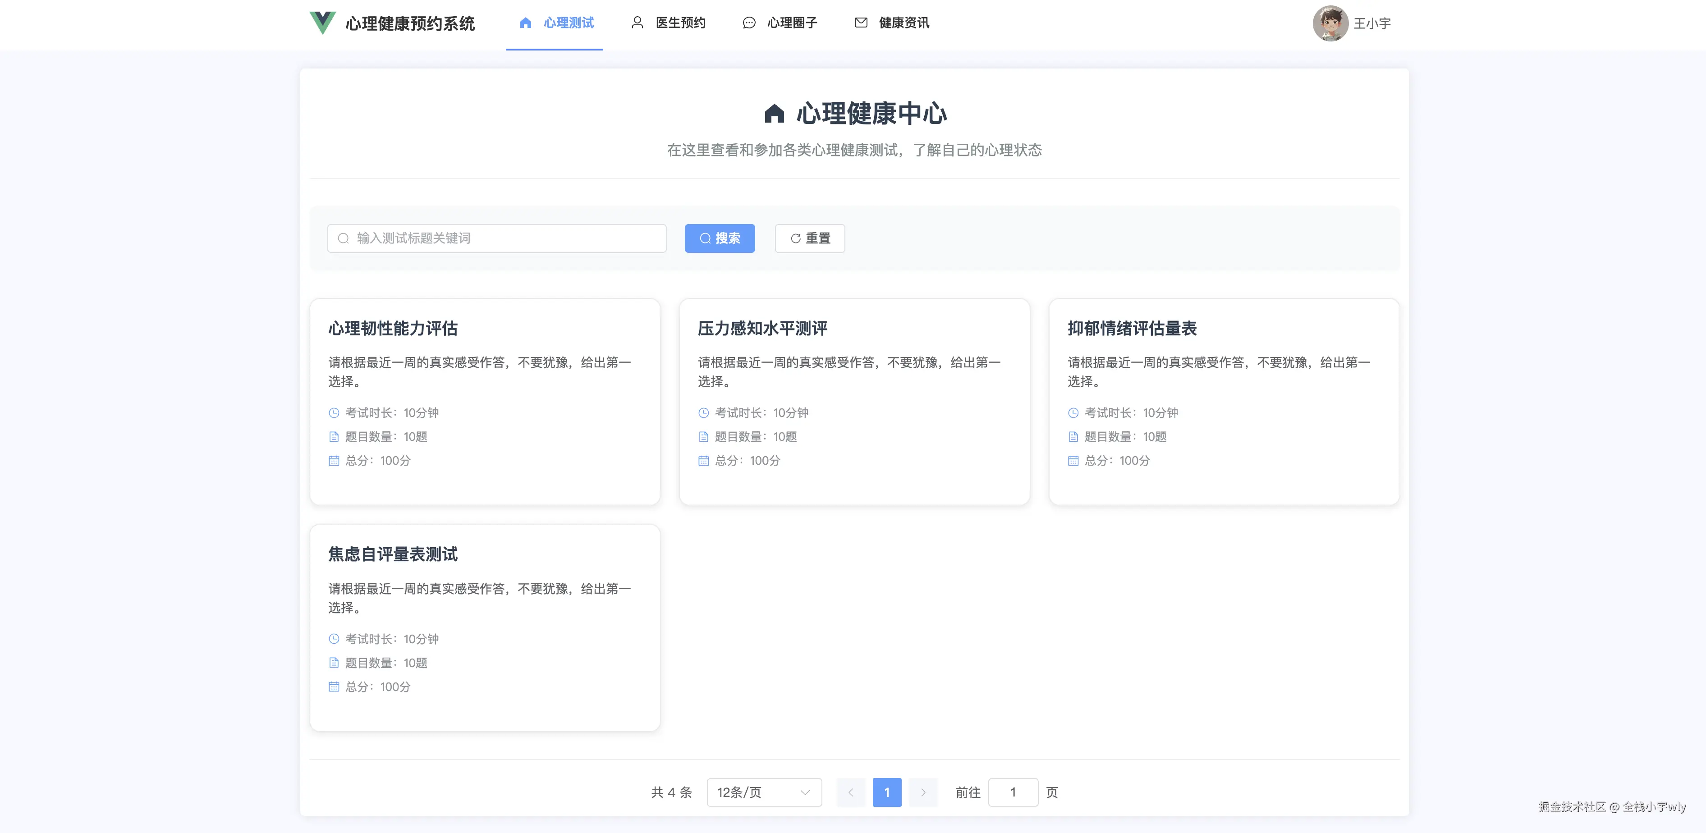Click the person icon beside 医生预约
Viewport: 1706px width, 833px height.
[637, 22]
